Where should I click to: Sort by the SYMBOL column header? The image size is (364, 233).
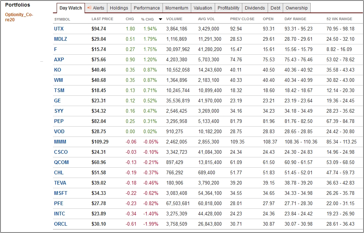click(x=62, y=19)
